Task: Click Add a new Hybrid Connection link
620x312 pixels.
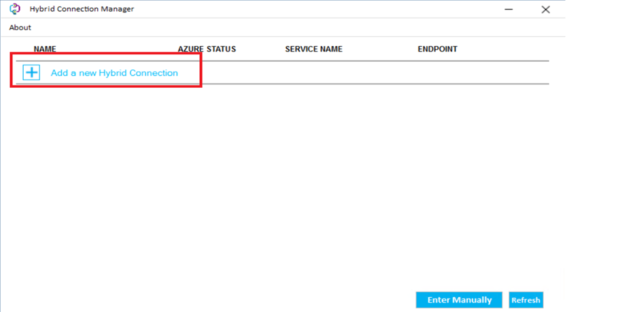Action: coord(114,73)
